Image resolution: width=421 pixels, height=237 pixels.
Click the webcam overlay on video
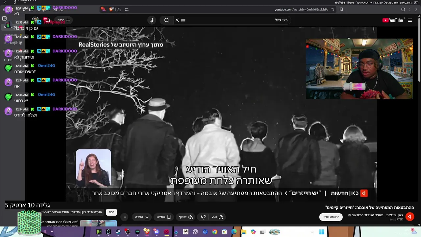click(359, 69)
